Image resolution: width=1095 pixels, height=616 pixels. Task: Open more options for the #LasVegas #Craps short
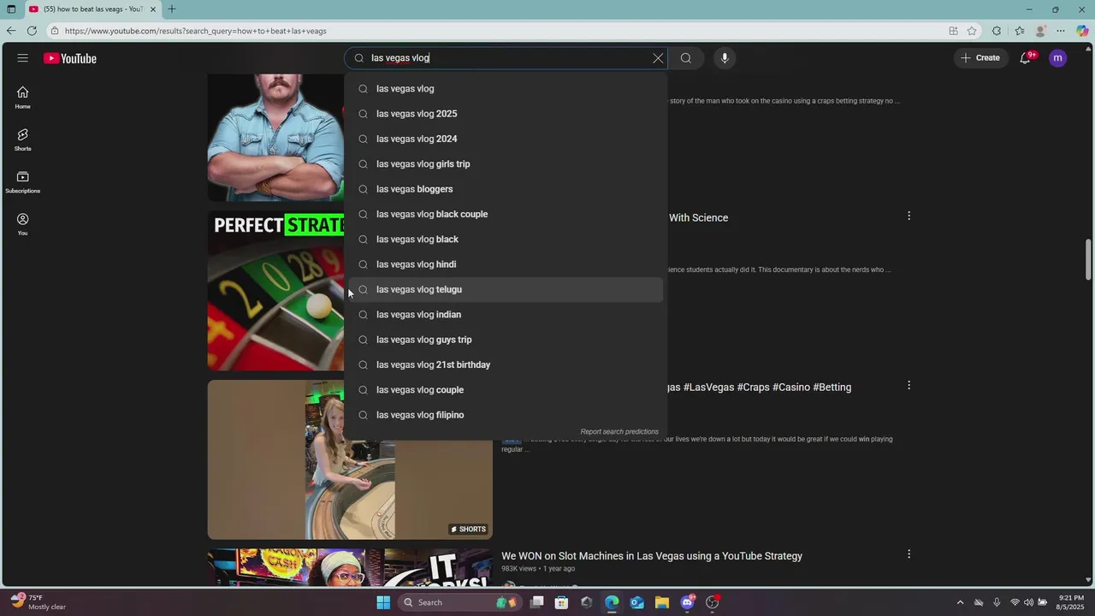(x=909, y=385)
